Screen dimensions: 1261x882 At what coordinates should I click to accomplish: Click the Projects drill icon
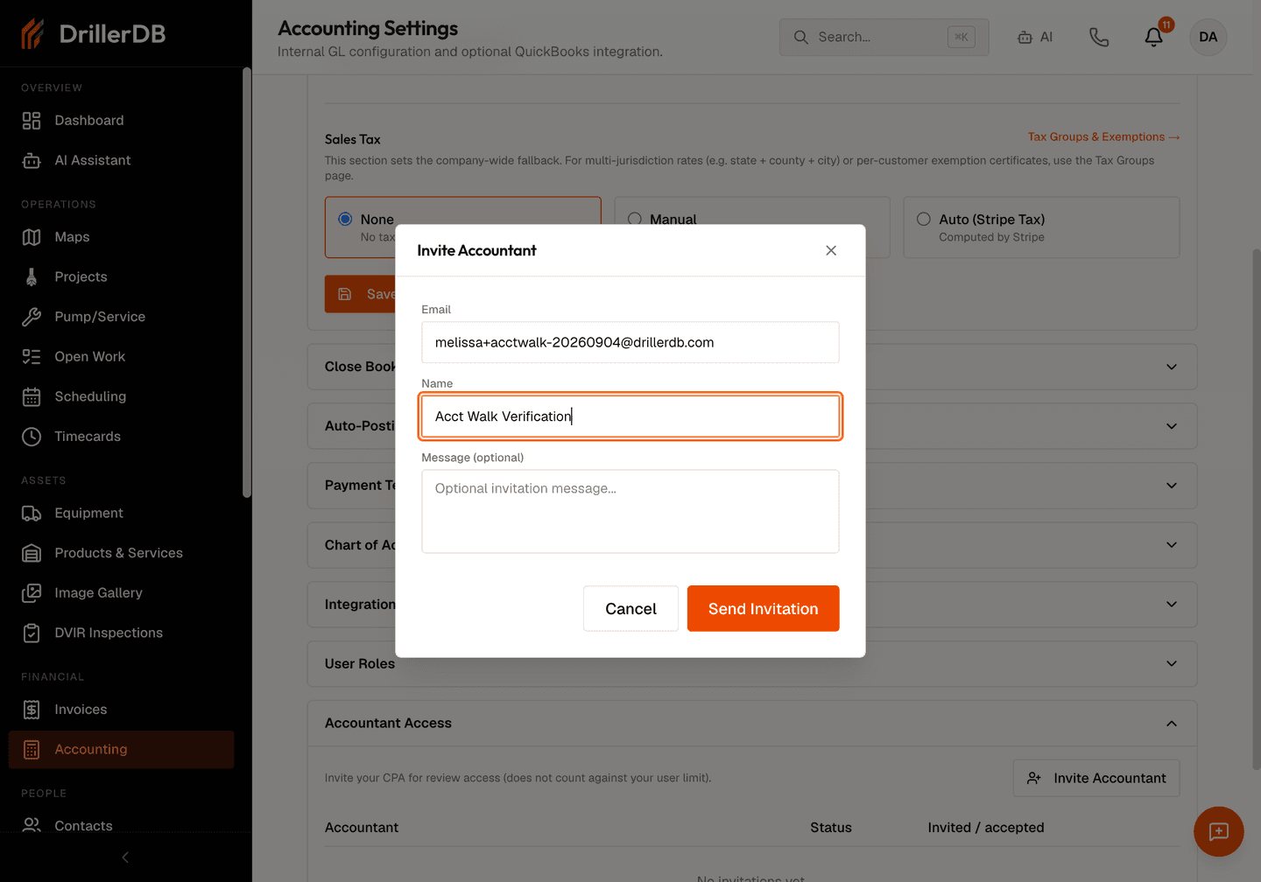(x=32, y=276)
